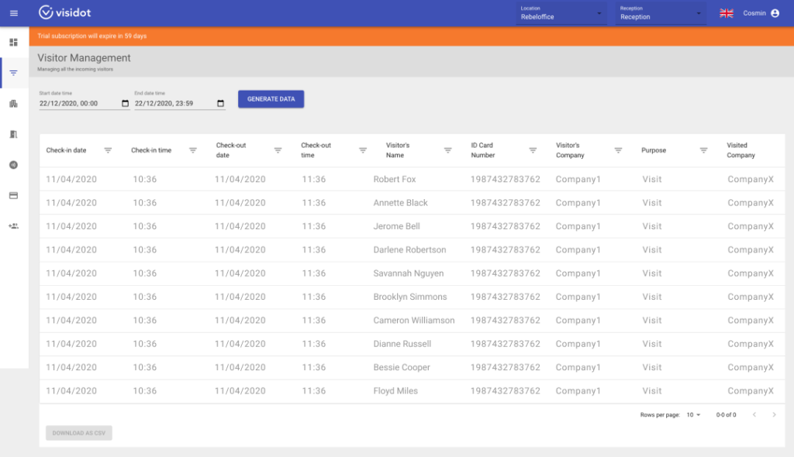Sort by Check-out time header
The height and width of the screenshot is (457, 794).
316,150
